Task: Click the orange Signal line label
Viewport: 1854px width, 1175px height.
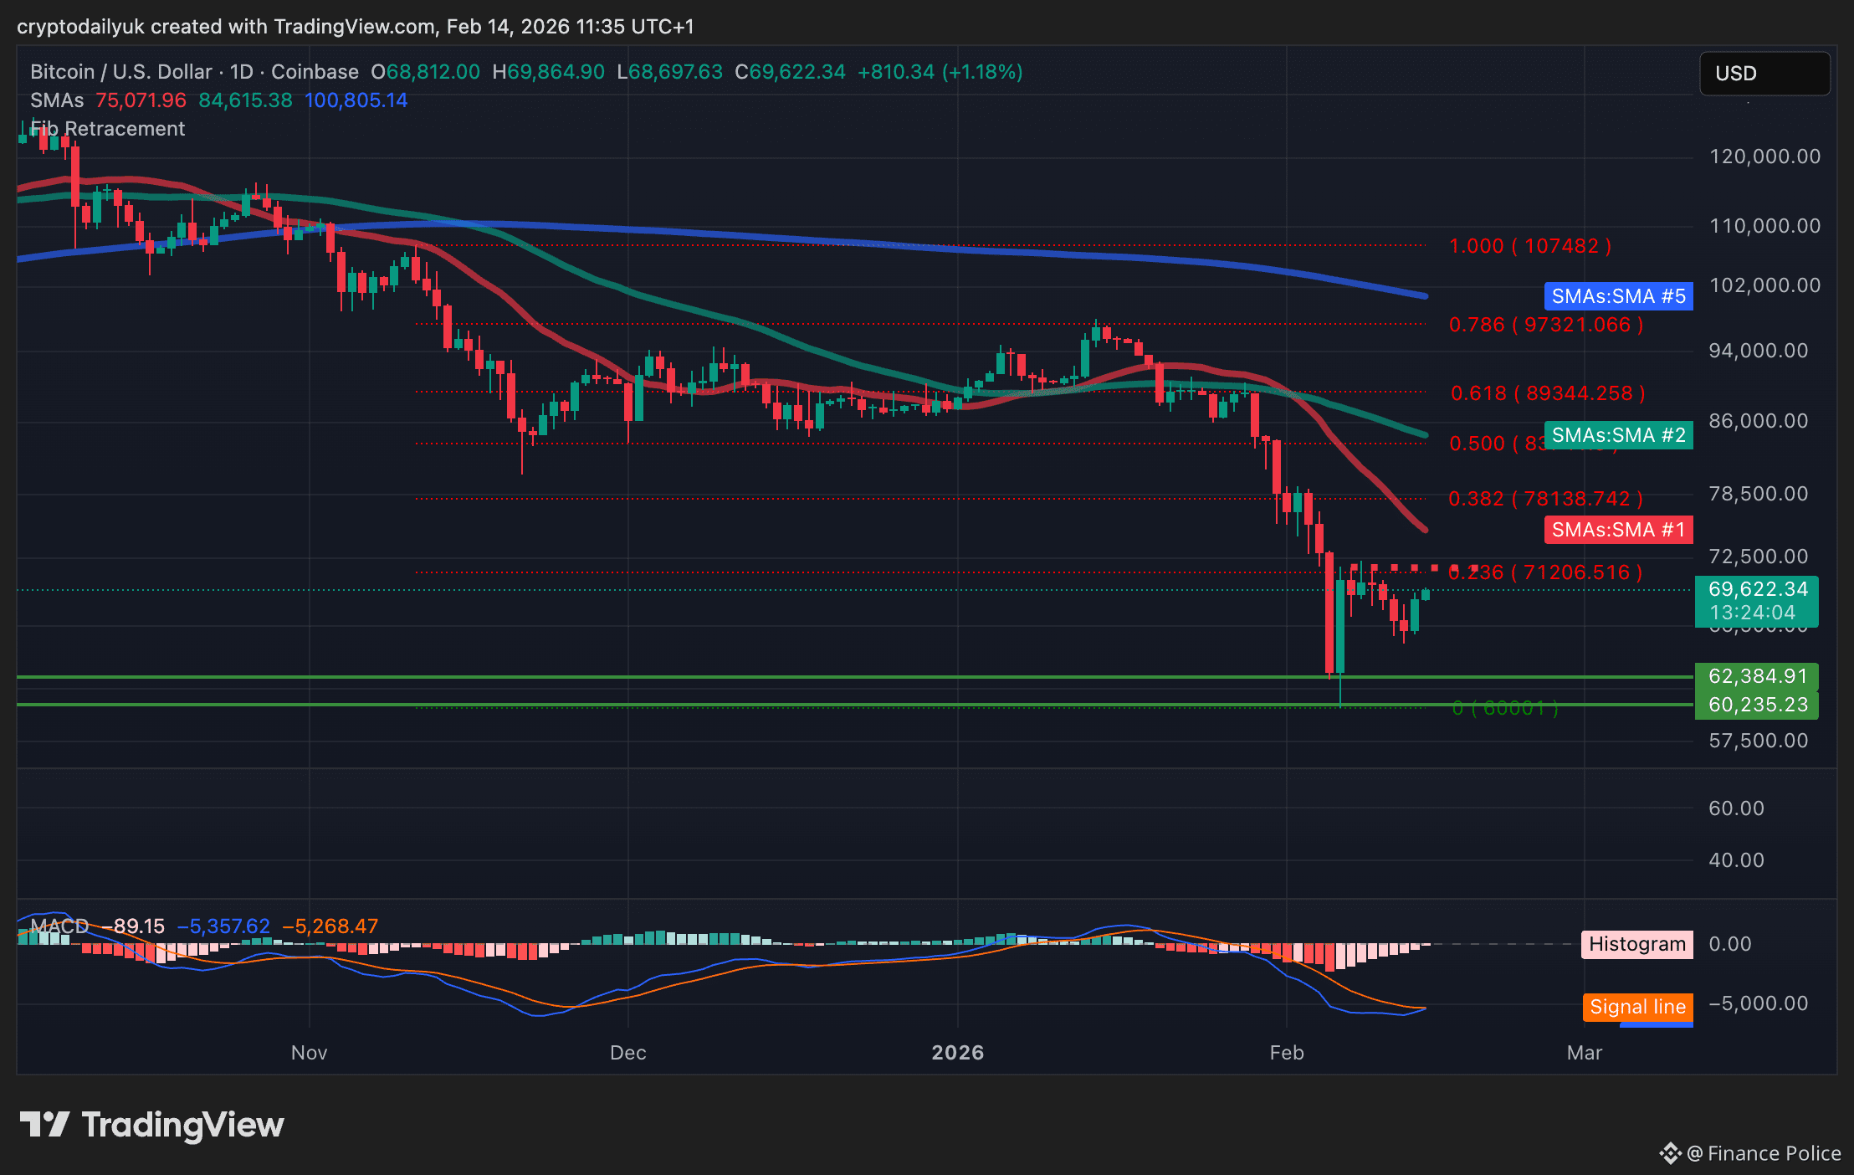Action: coord(1636,1007)
